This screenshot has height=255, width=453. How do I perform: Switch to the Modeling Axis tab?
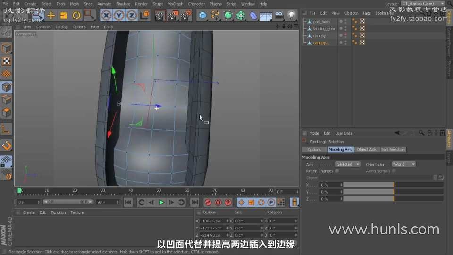[340, 150]
